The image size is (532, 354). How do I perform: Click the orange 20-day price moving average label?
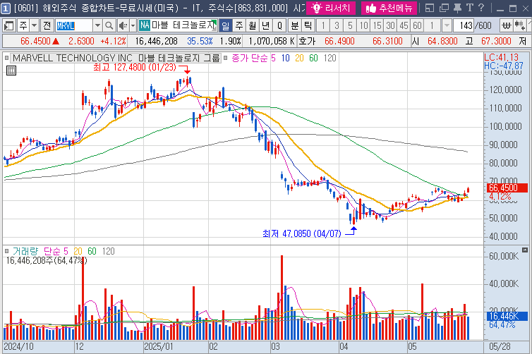(x=299, y=58)
